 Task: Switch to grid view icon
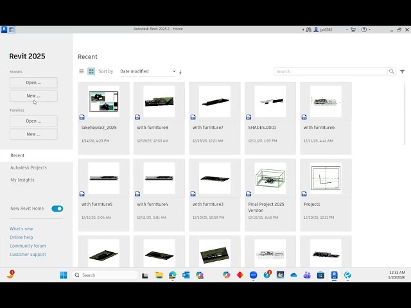[x=91, y=72]
